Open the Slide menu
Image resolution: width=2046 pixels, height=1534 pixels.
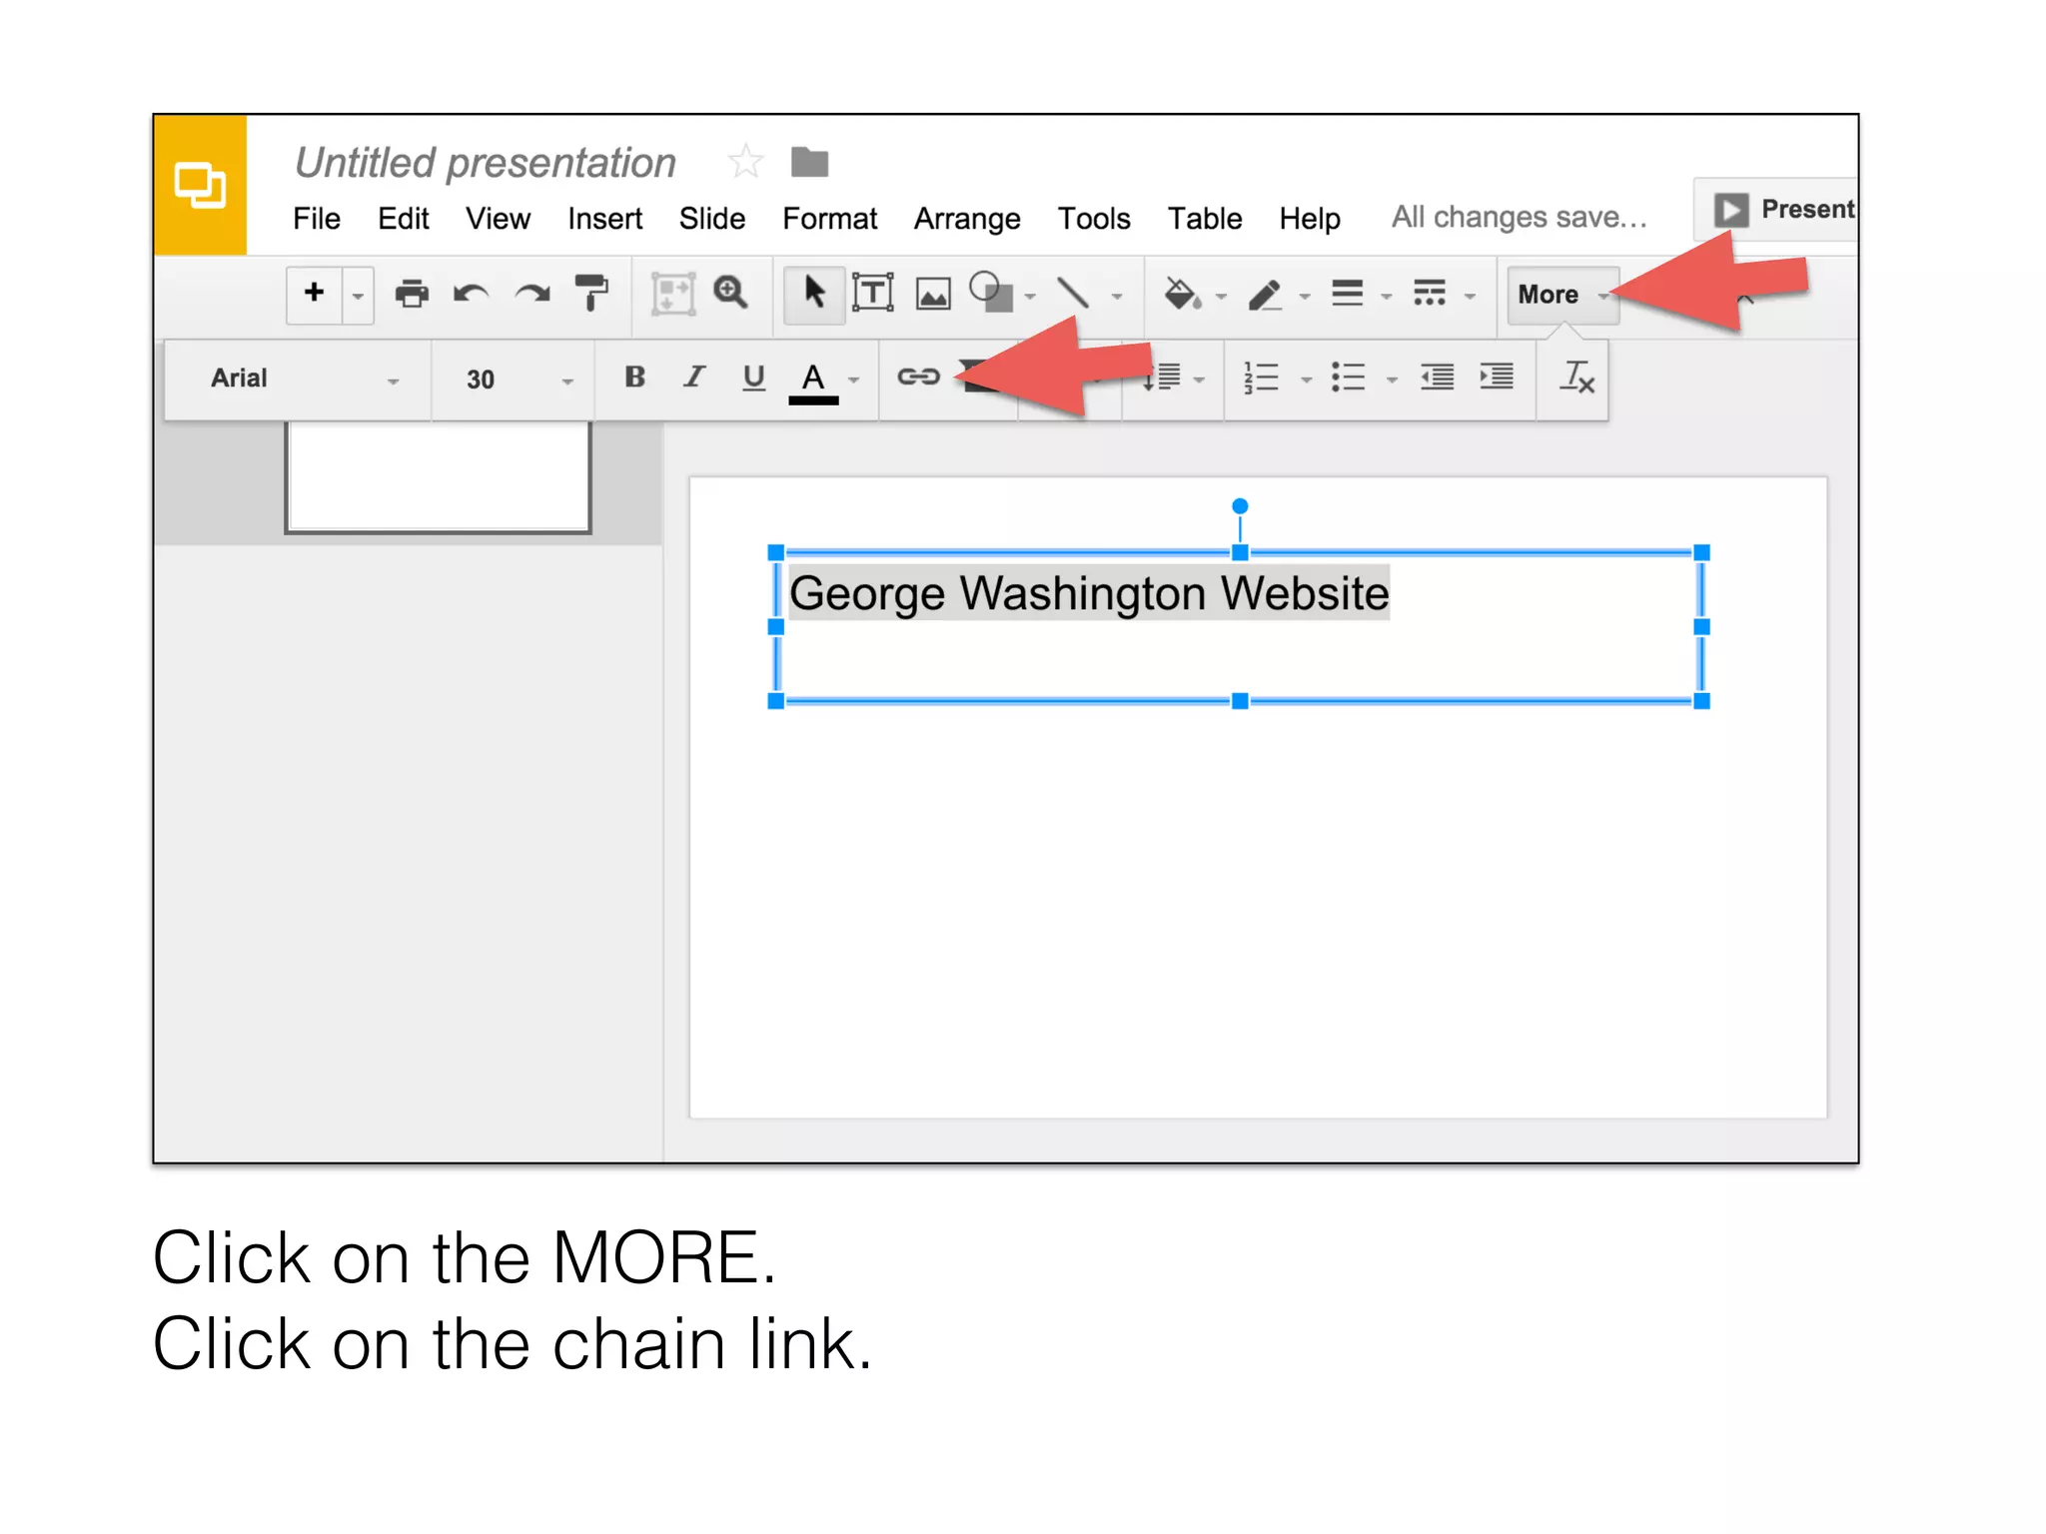click(711, 219)
